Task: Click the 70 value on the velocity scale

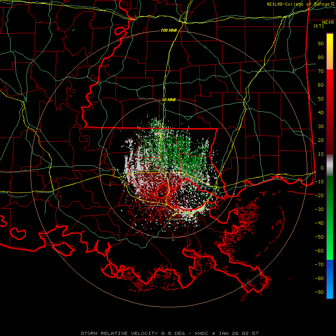Action: pyautogui.click(x=321, y=71)
